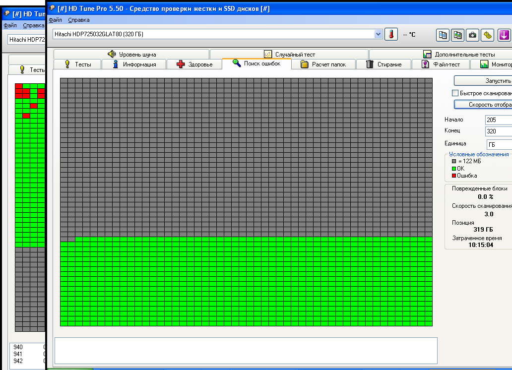Viewport: 512px width, 370px height.
Task: Switch to the Информация tab
Action: pyautogui.click(x=134, y=64)
